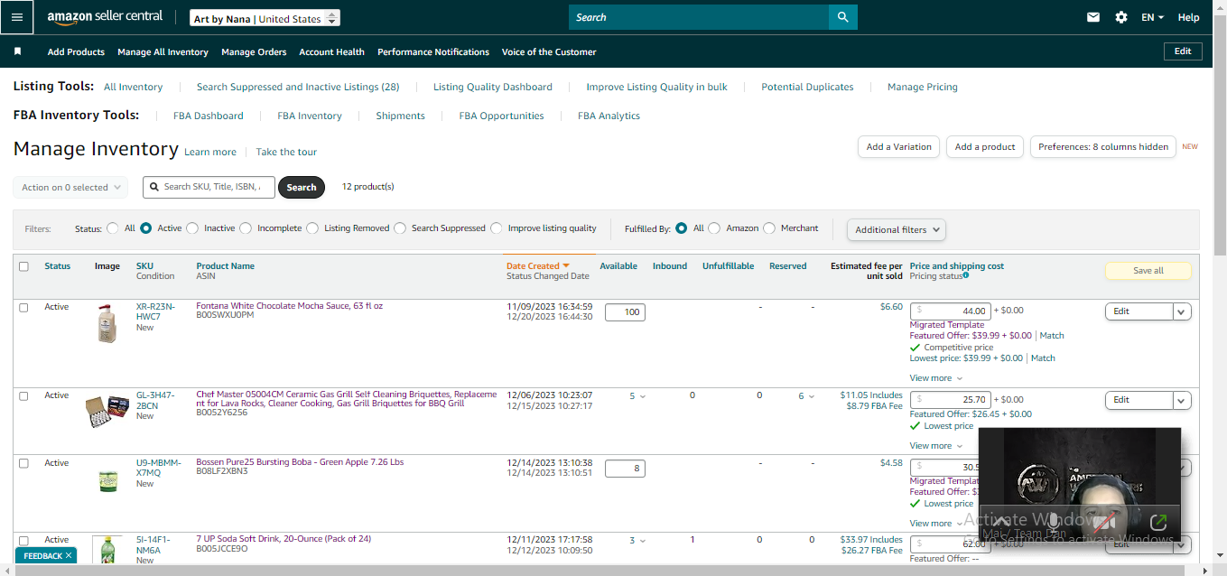This screenshot has width=1227, height=576.
Task: Click the bookmark icon in navigation bar
Action: [x=17, y=51]
